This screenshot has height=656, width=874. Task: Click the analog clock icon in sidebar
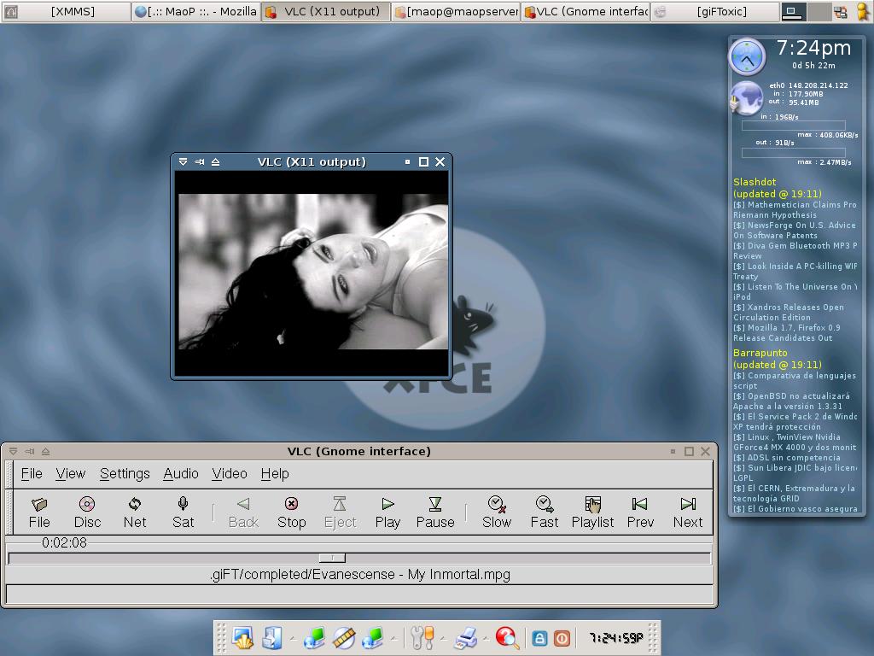747,57
